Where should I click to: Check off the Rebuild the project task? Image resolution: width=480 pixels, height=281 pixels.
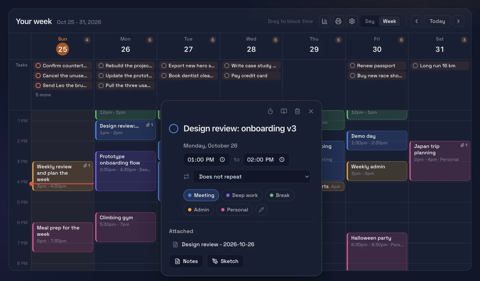[101, 66]
